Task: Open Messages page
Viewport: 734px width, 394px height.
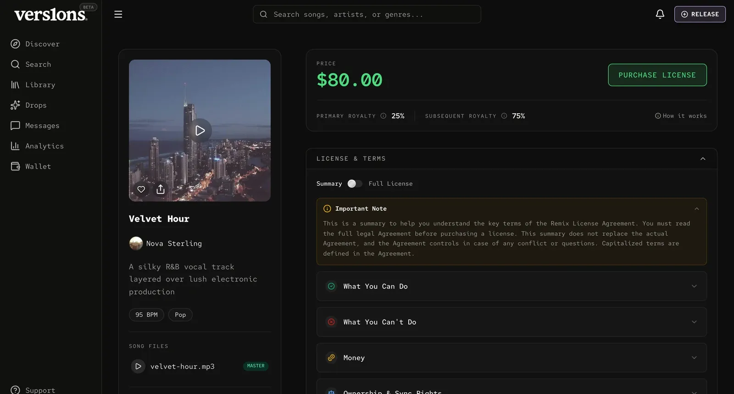Action: point(42,126)
